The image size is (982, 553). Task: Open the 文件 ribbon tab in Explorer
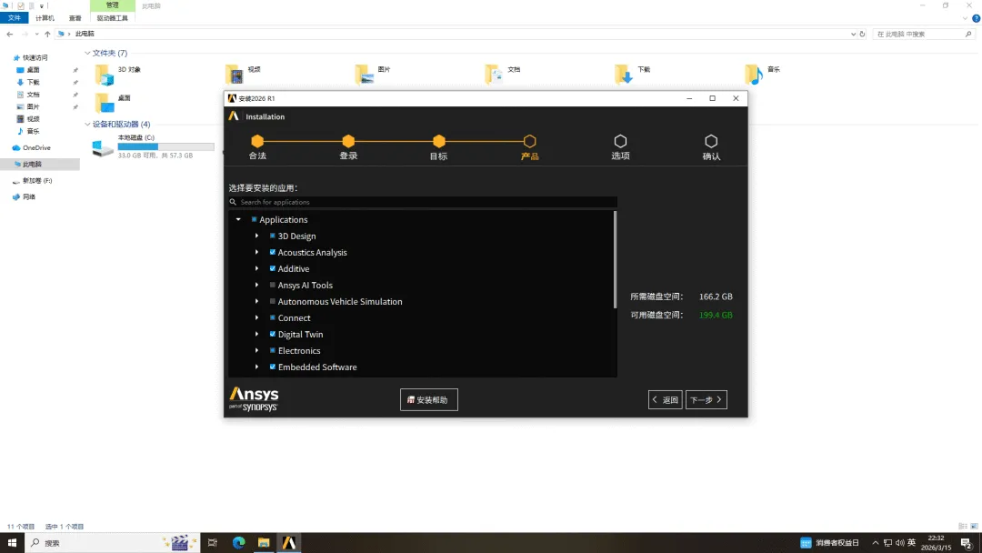point(14,18)
